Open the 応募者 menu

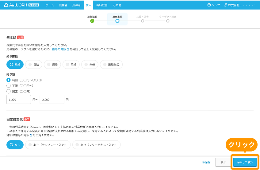[76, 5]
